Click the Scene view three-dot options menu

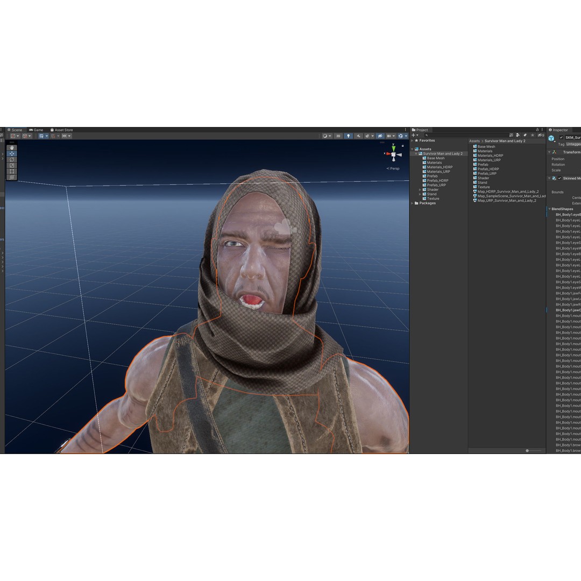coord(406,130)
